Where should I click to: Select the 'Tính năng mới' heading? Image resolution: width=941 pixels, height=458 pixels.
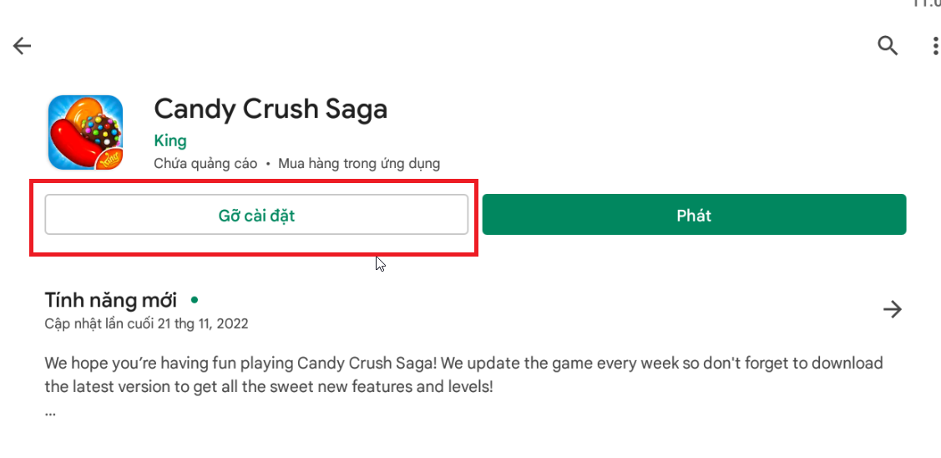pyautogui.click(x=111, y=300)
